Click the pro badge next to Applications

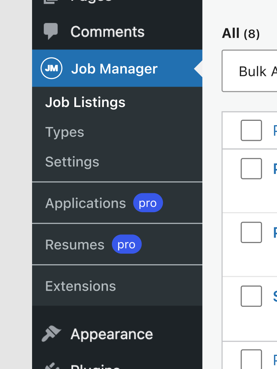[148, 203]
